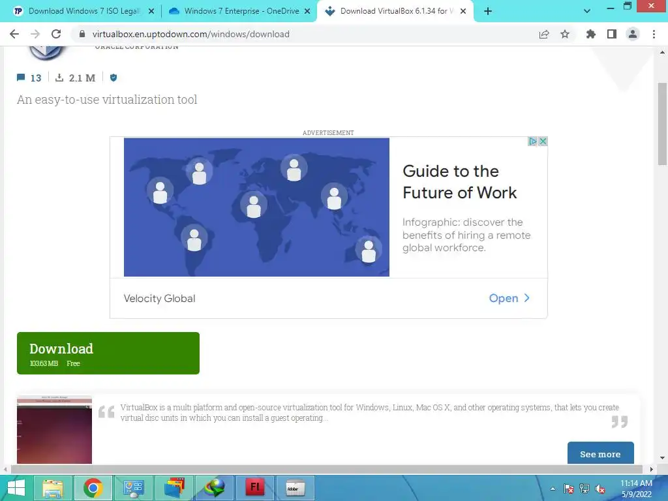Click the See more button
Viewport: 668px width, 501px height.
[x=600, y=454]
